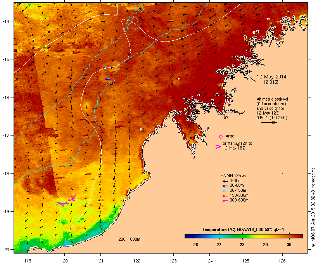
Task: Click the latitude label -17
Action: point(5,135)
